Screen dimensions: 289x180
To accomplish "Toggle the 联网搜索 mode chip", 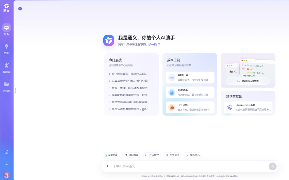I will pyautogui.click(x=131, y=155).
